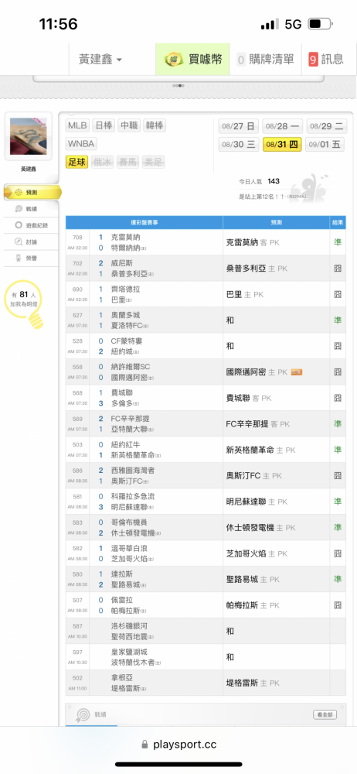The height and width of the screenshot is (774, 357).
Task: Choose the date 08/28 一
Action: tap(283, 126)
